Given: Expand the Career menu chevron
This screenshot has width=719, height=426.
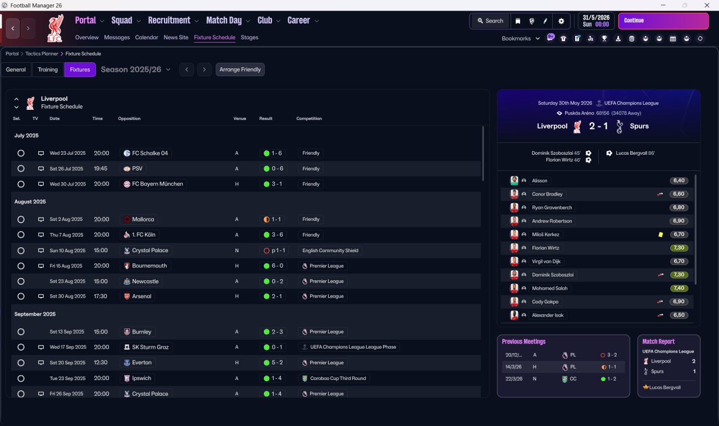Looking at the screenshot, I should tap(317, 21).
